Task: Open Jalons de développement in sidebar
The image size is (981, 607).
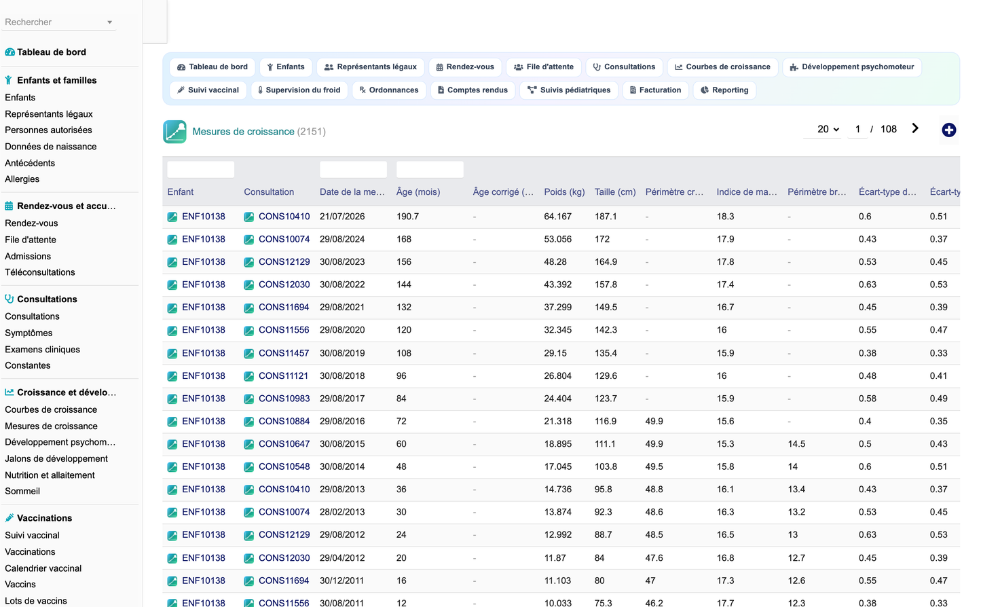Action: click(x=56, y=459)
